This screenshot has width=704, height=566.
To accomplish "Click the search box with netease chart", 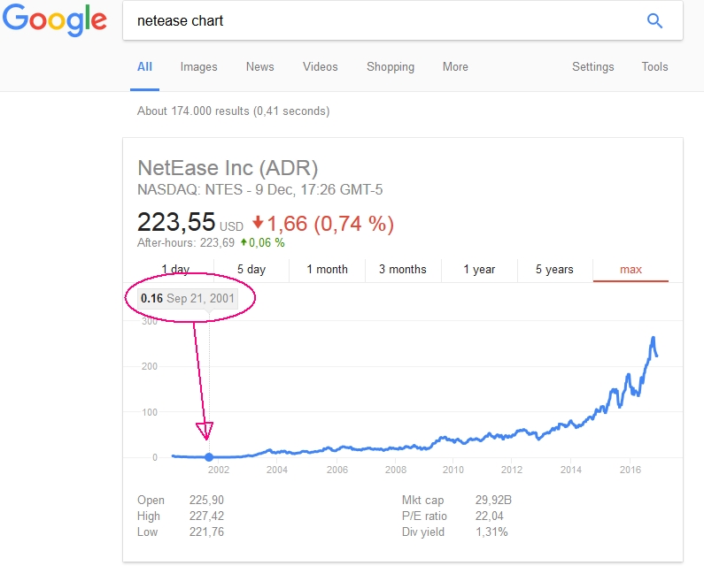I will click(381, 21).
